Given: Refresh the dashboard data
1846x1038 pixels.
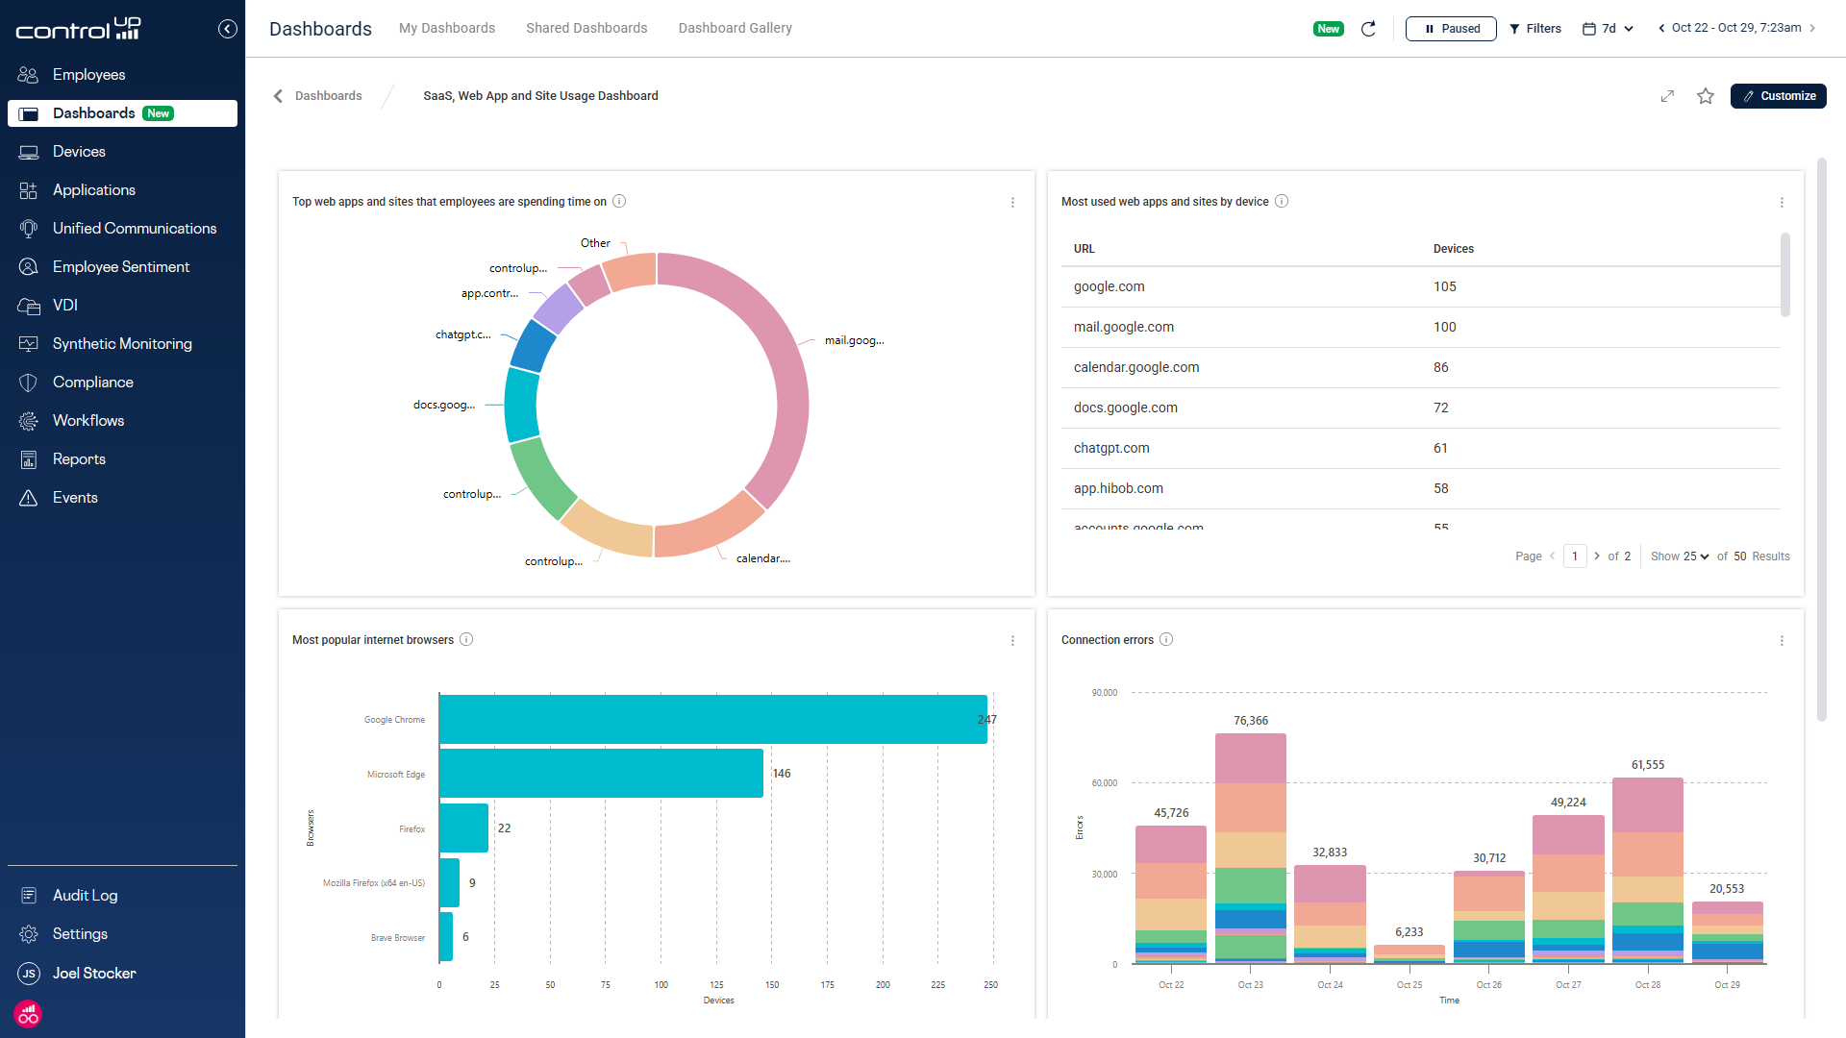Looking at the screenshot, I should tap(1368, 28).
